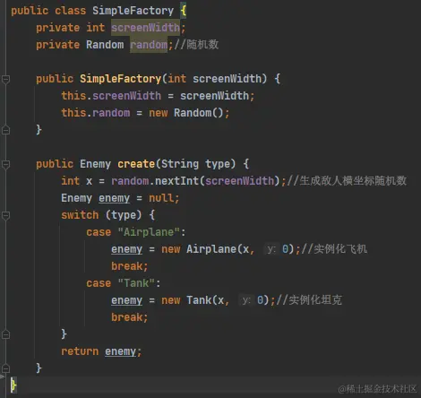Click fold end marker of create method

click(x=6, y=368)
